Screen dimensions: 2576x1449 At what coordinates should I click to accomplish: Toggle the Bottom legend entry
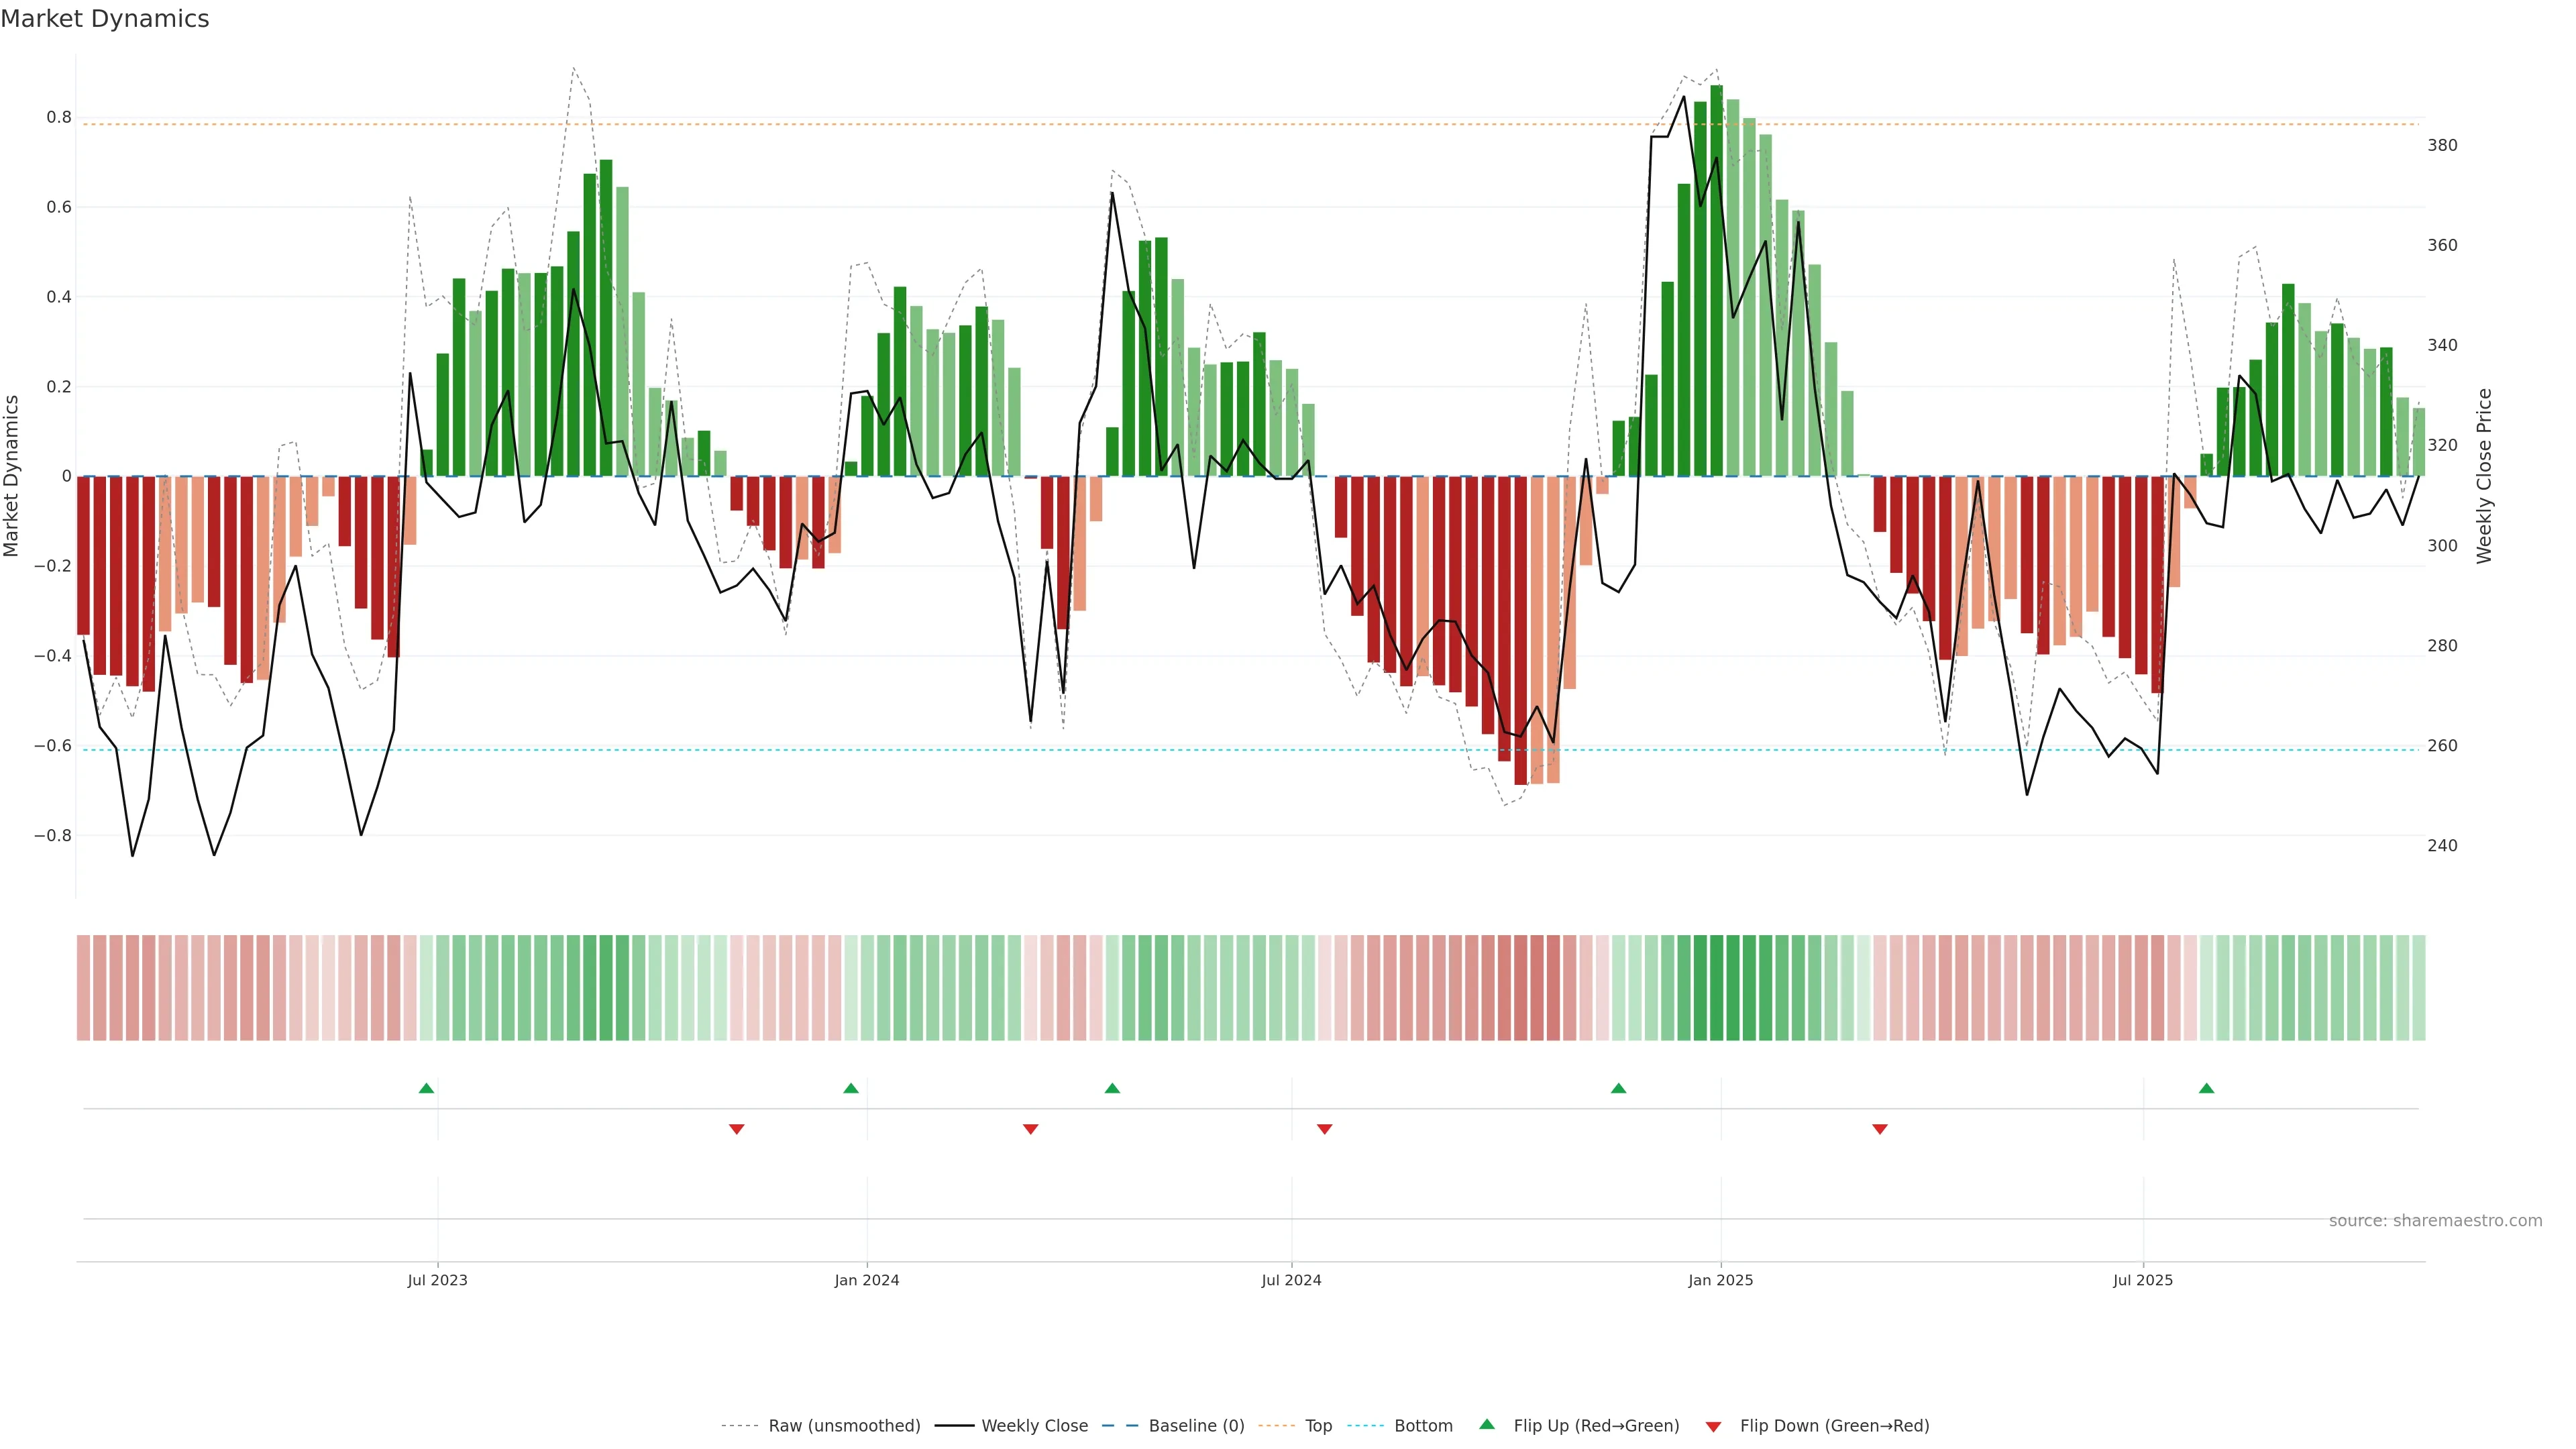coord(1423,1426)
